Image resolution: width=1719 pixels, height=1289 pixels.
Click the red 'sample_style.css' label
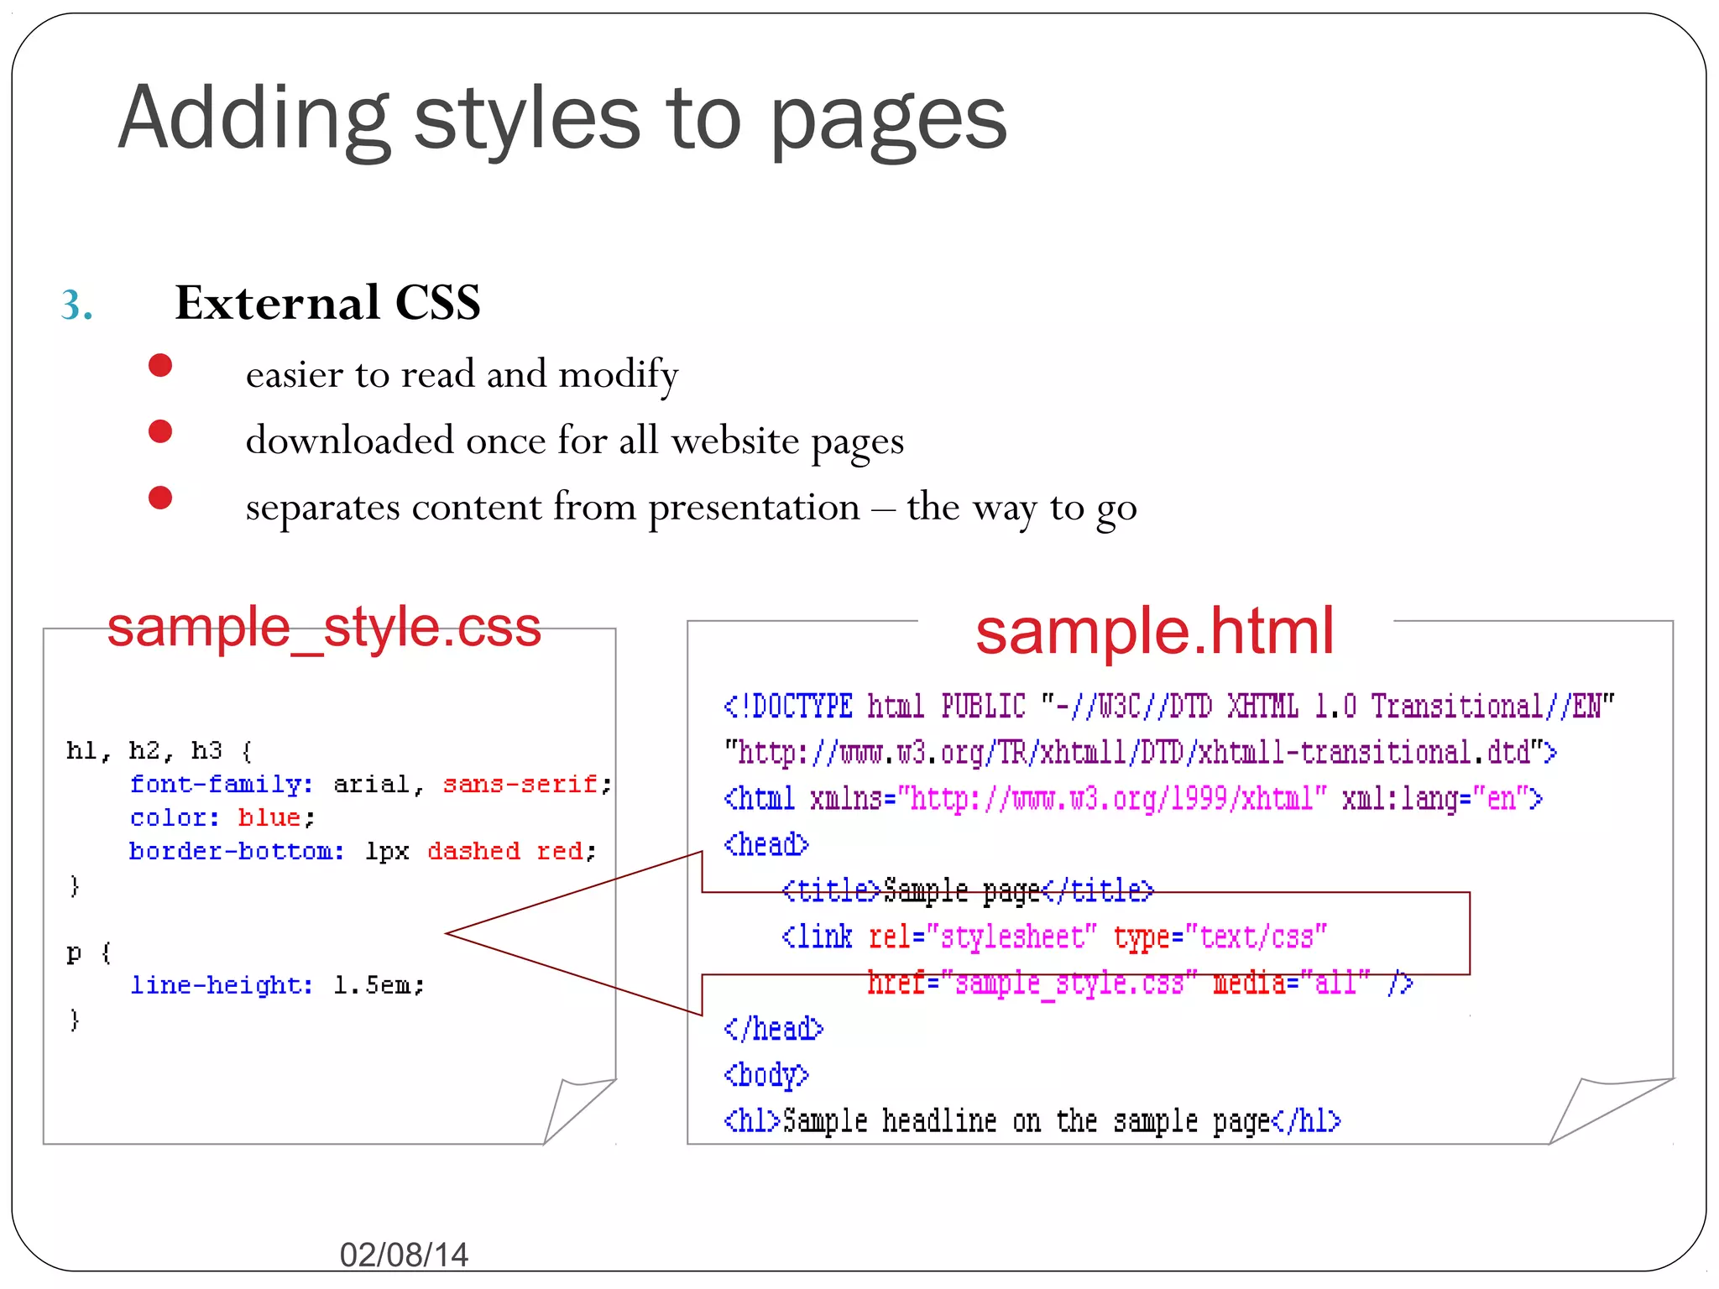[324, 627]
